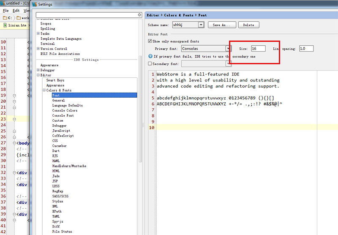The image size is (338, 235).
Task: Toggle Show only monospaced fonts checkbox
Action: coord(150,41)
